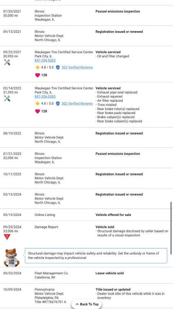Screen dimensions: 173x309
Task: Click the gold star rating in 09/22/2021 entry
Action: [37, 67]
